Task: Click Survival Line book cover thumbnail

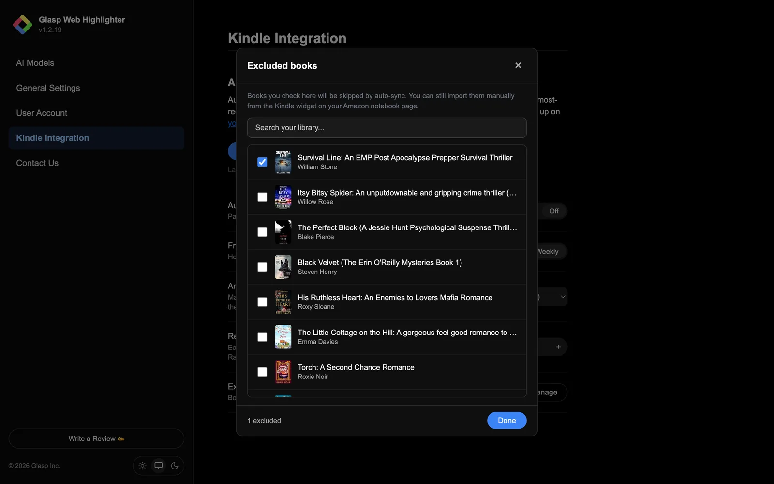Action: click(283, 162)
